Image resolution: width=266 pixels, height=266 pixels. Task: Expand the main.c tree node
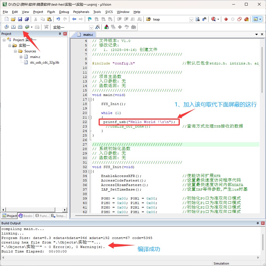[21, 57]
